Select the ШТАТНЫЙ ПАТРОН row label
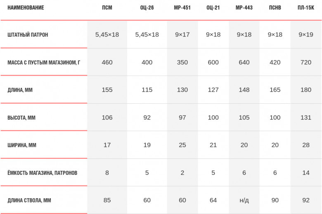Image resolution: width=322 pixels, height=214 pixels. pyautogui.click(x=28, y=35)
